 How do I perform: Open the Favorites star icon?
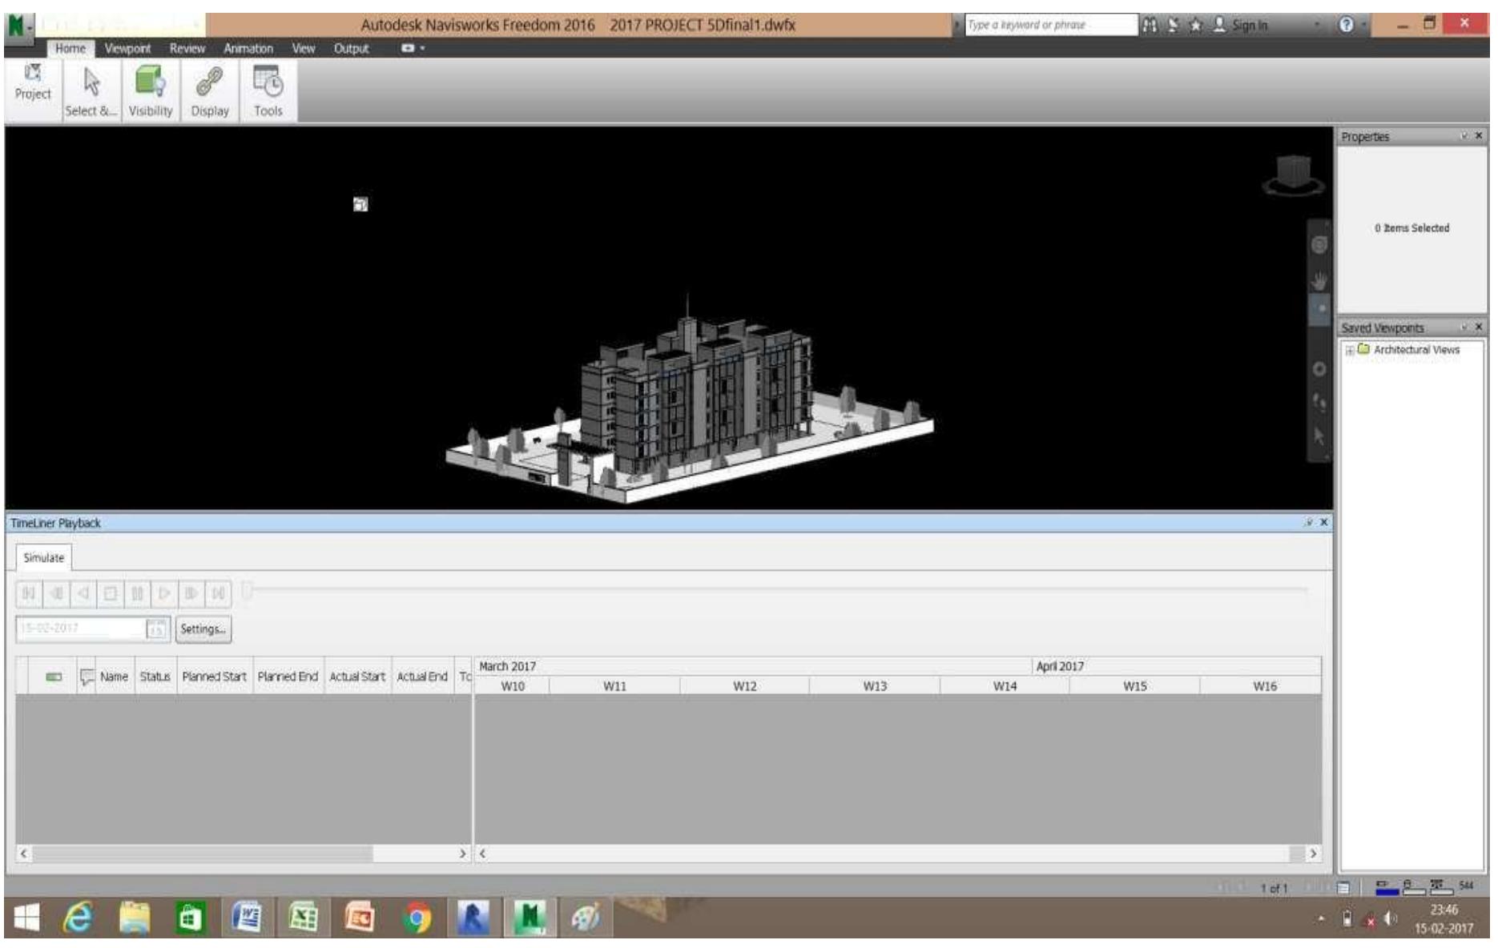click(1196, 25)
